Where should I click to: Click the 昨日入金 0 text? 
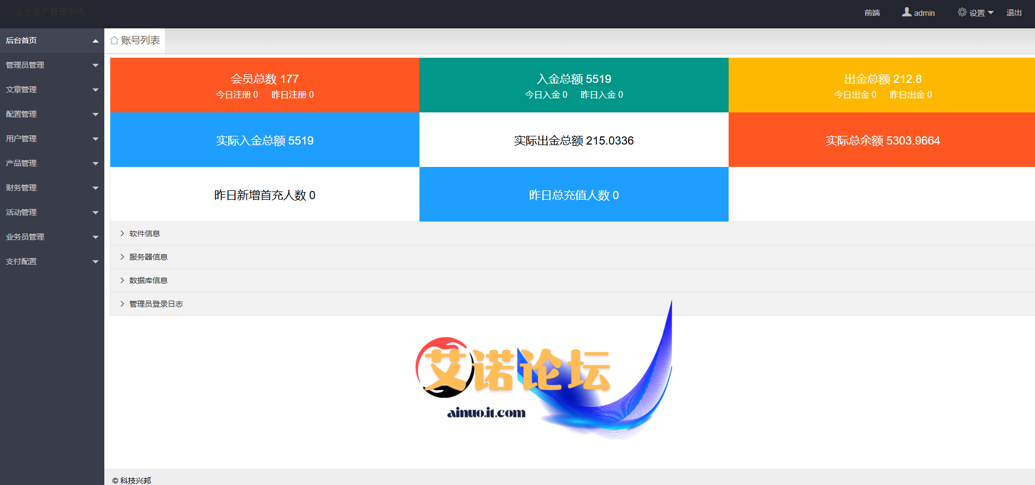(602, 95)
